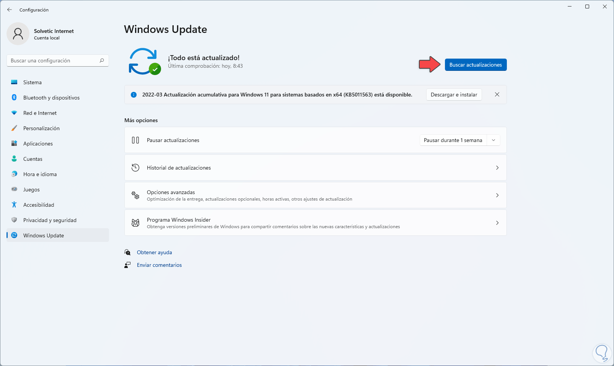Open Cuentas settings page

58,159
